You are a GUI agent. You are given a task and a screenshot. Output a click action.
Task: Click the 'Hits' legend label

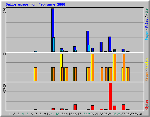pos(146,12)
